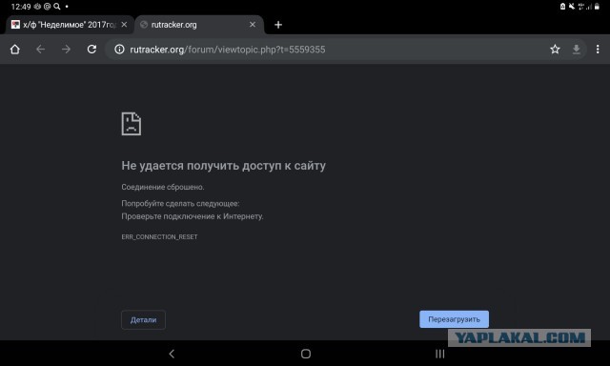Tap the muted sound status icon

tap(572, 7)
